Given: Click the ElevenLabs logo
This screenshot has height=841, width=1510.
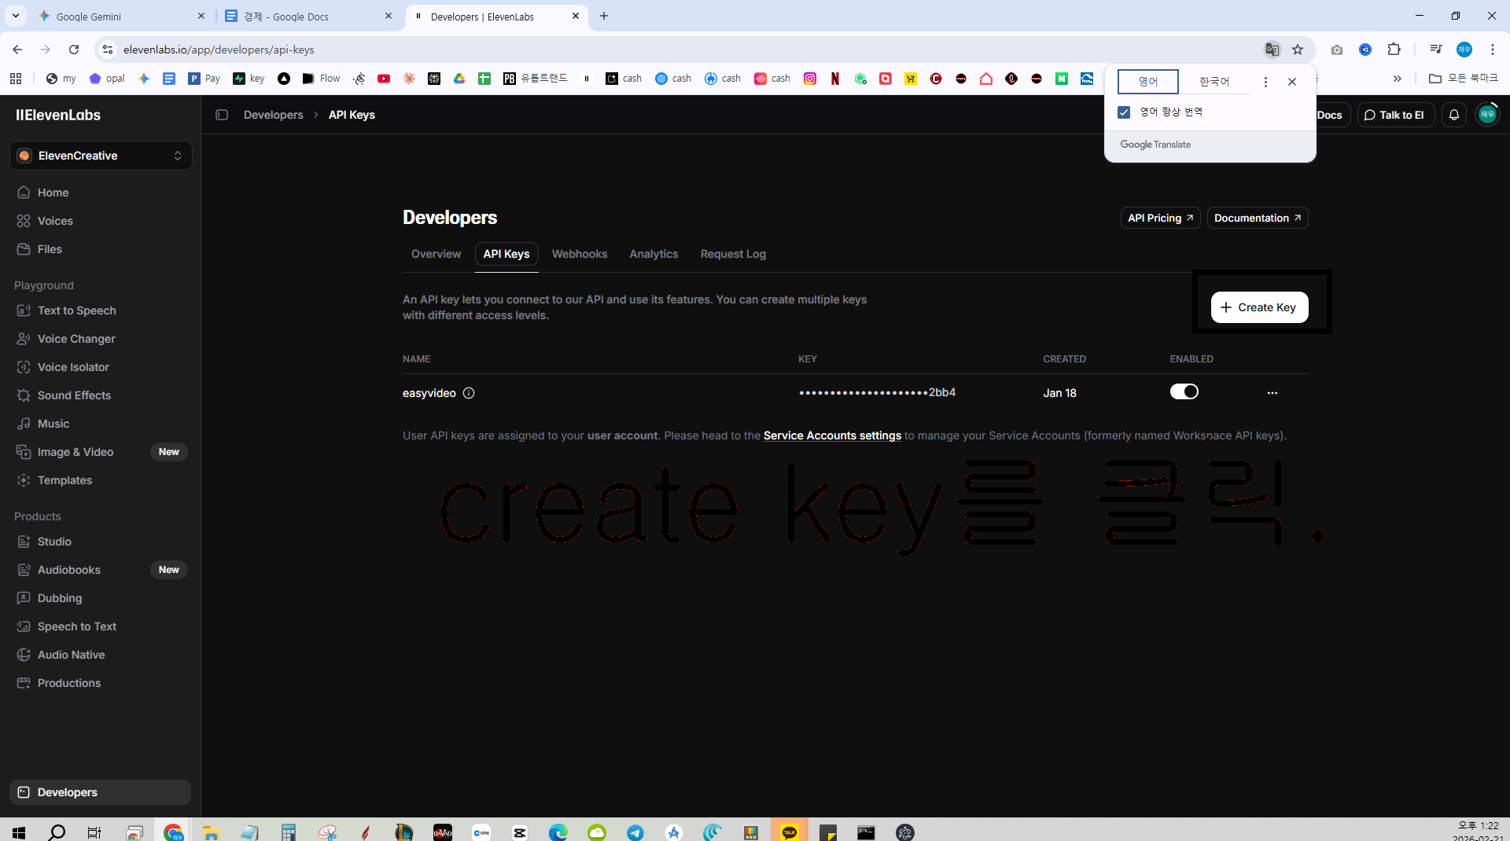Looking at the screenshot, I should [x=58, y=115].
